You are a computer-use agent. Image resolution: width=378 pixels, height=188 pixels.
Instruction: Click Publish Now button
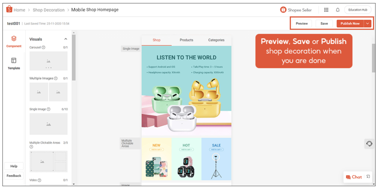350,24
